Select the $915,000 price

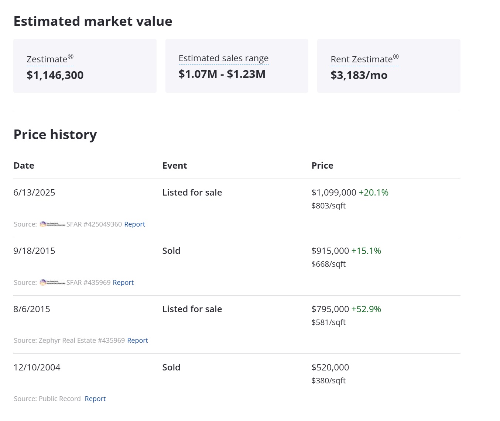[330, 251]
